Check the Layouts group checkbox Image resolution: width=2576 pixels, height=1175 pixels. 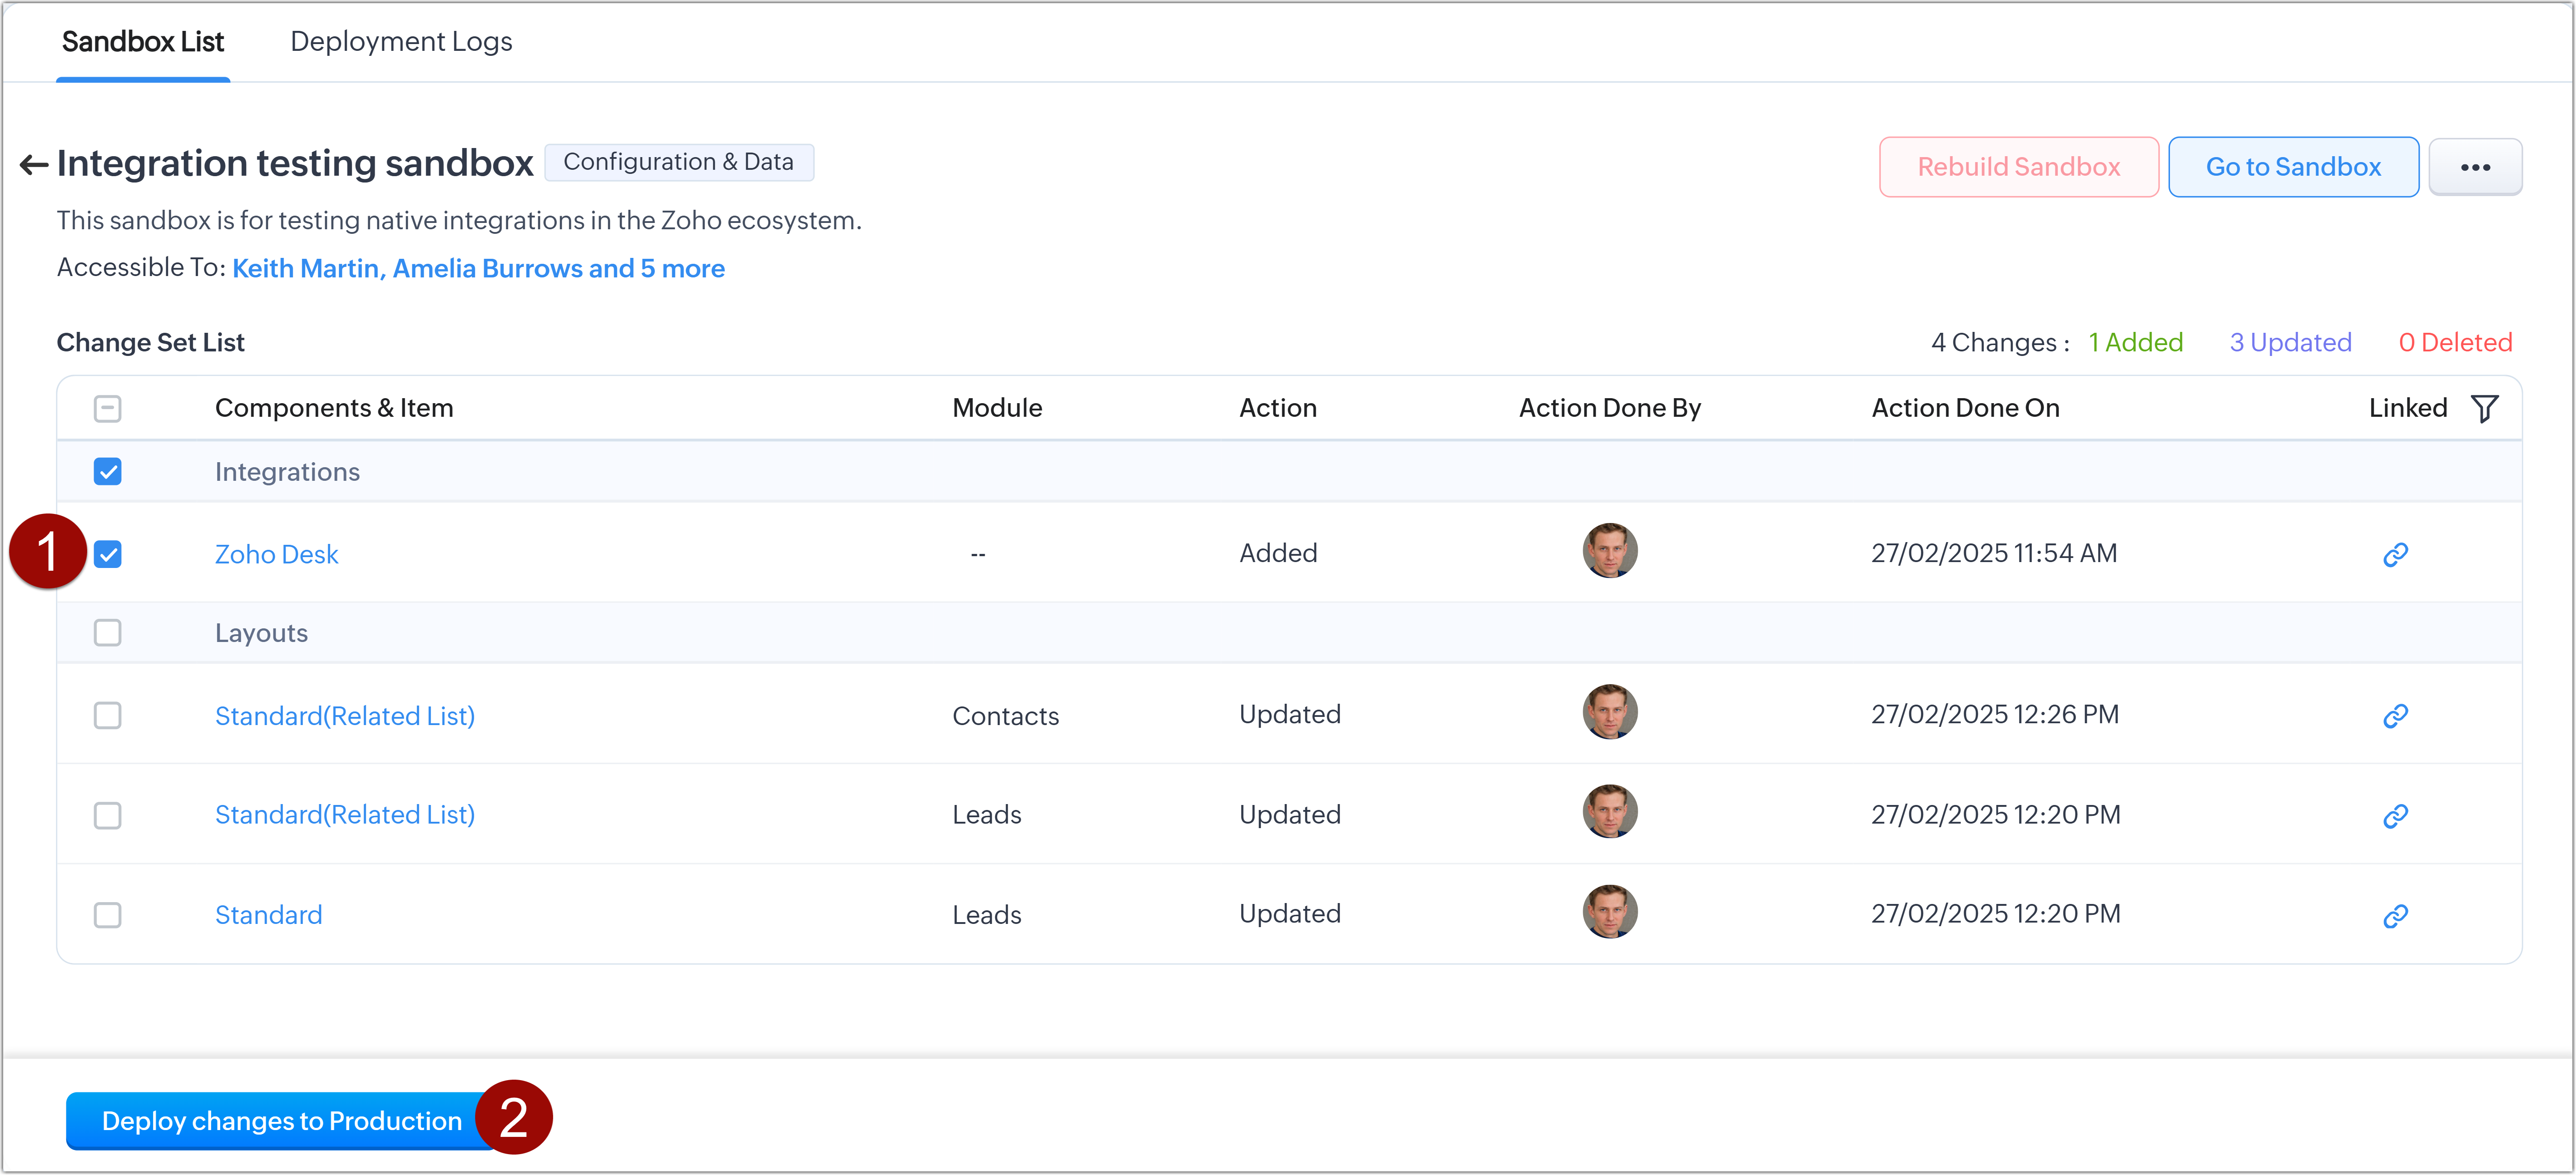tap(108, 633)
